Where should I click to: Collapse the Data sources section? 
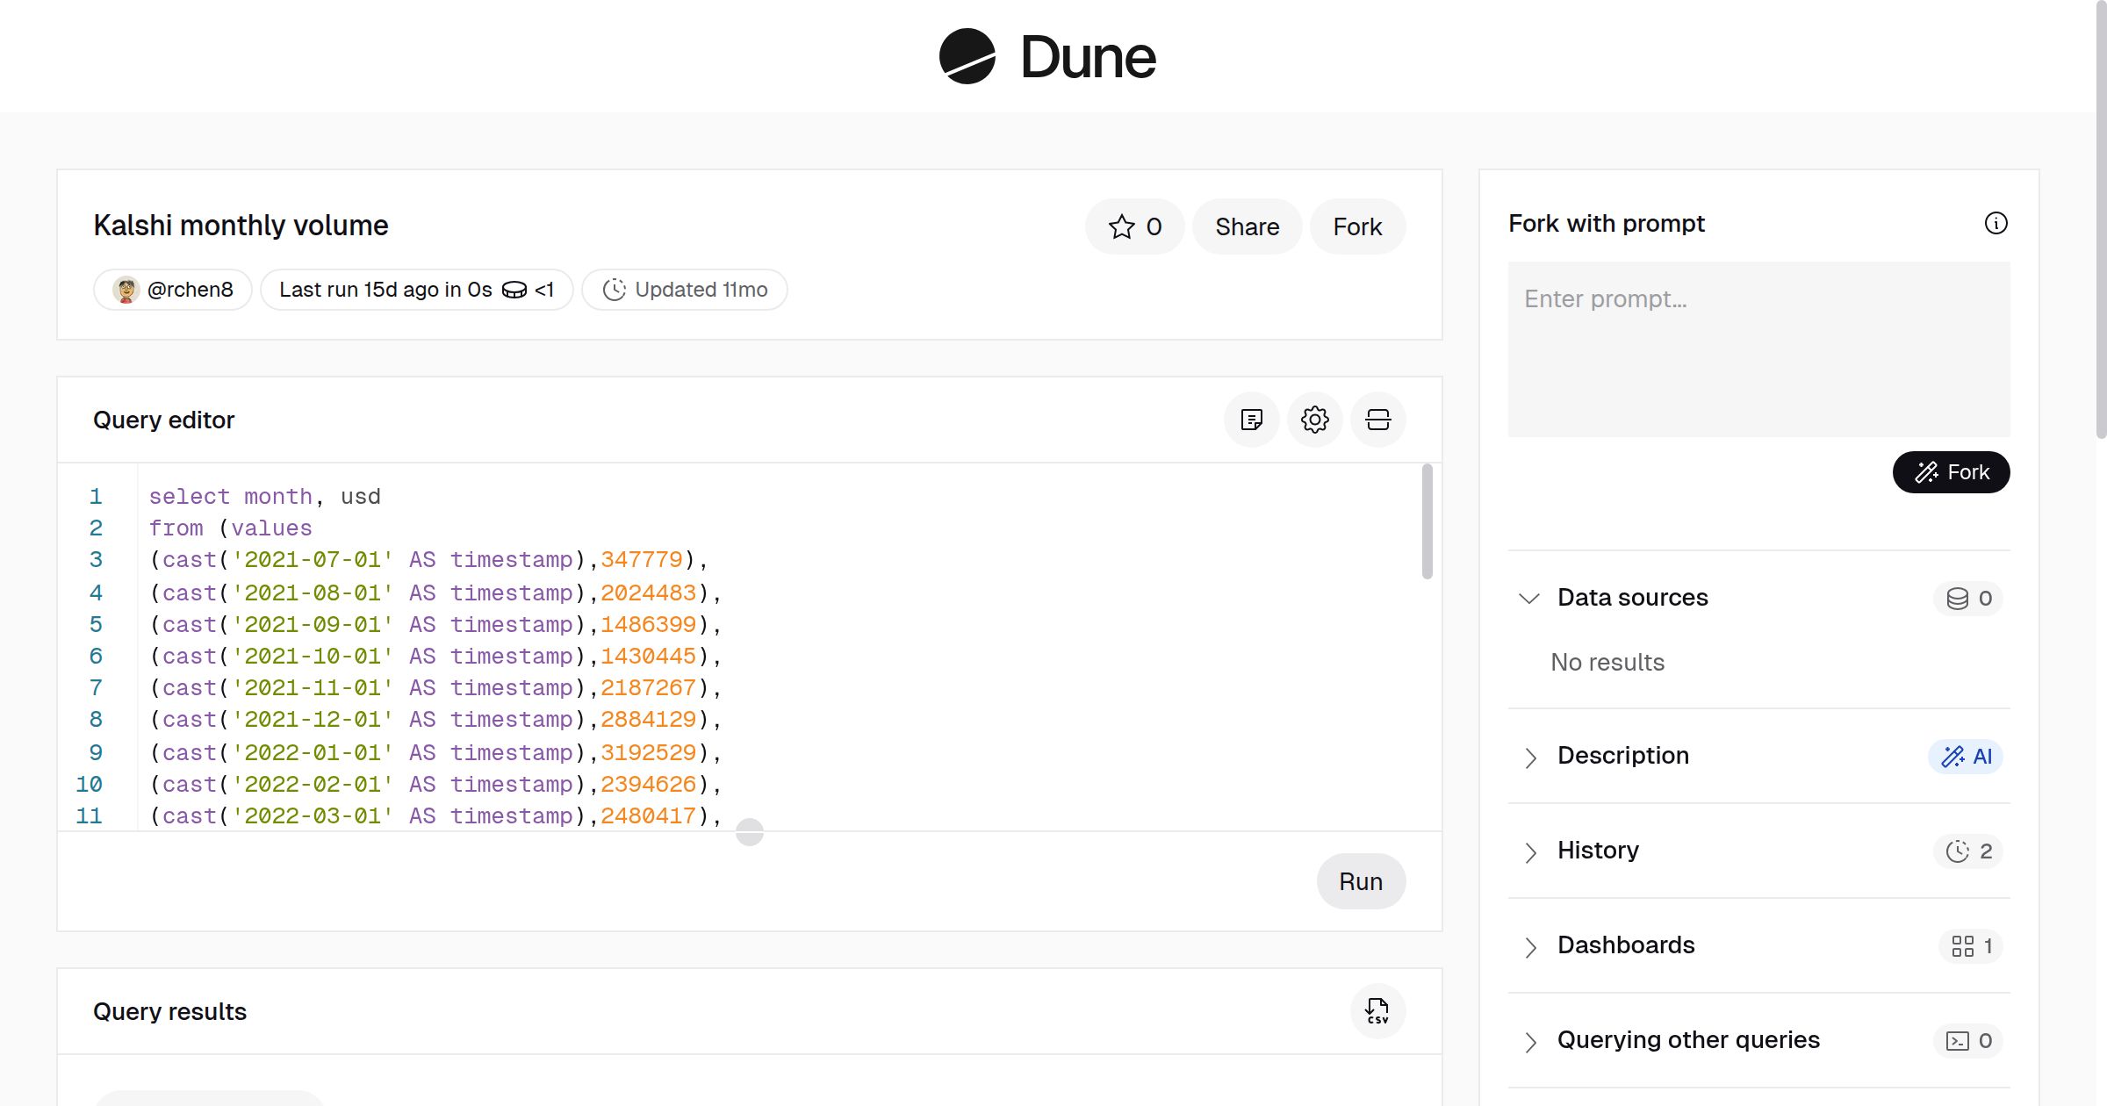pyautogui.click(x=1529, y=599)
